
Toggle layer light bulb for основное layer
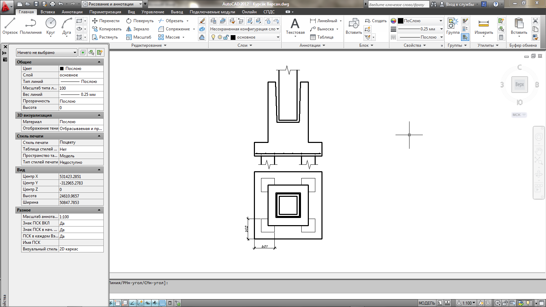click(x=213, y=37)
